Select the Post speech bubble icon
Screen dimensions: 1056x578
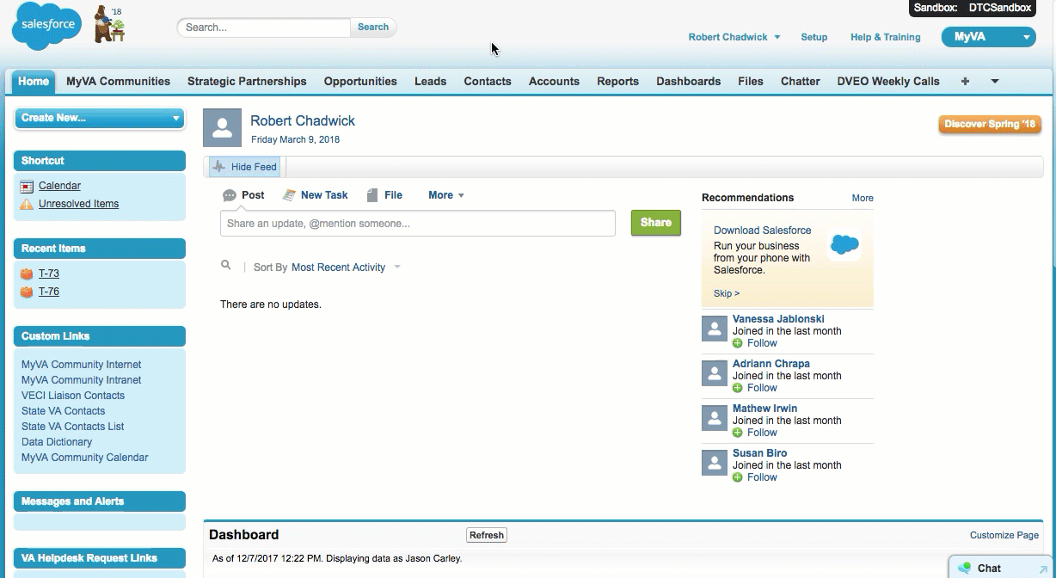click(230, 195)
